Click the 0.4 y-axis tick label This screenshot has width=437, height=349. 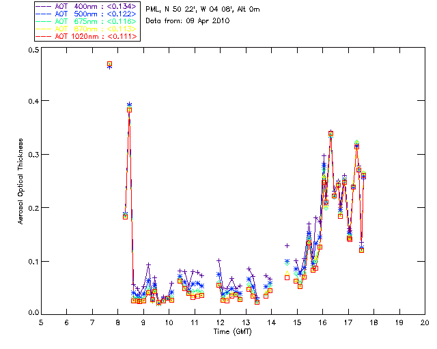(x=33, y=101)
